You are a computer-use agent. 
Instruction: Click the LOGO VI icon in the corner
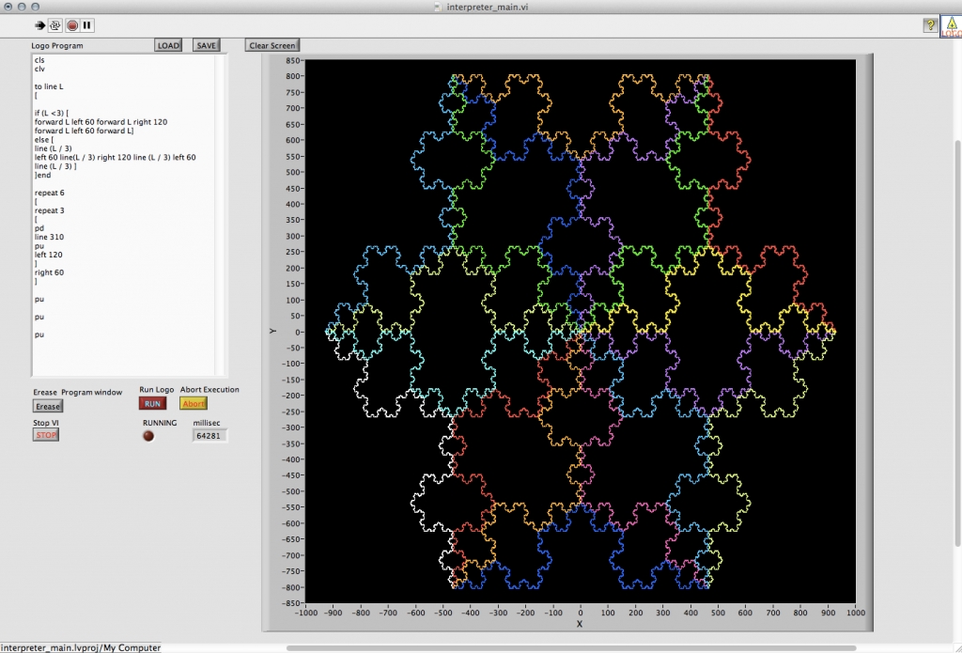(x=951, y=25)
